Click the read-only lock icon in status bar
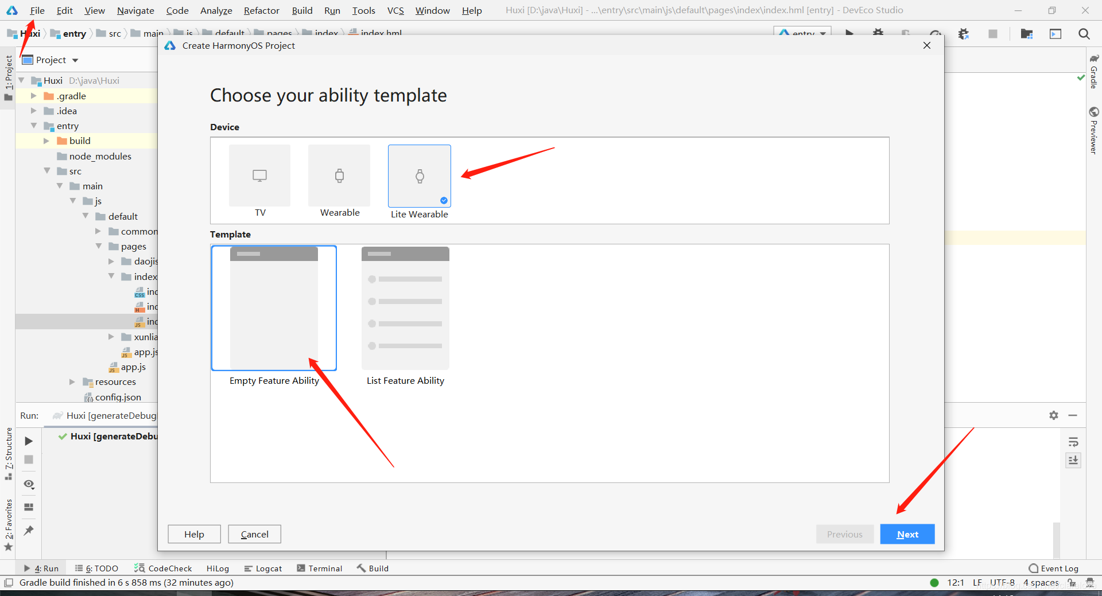 1072,583
